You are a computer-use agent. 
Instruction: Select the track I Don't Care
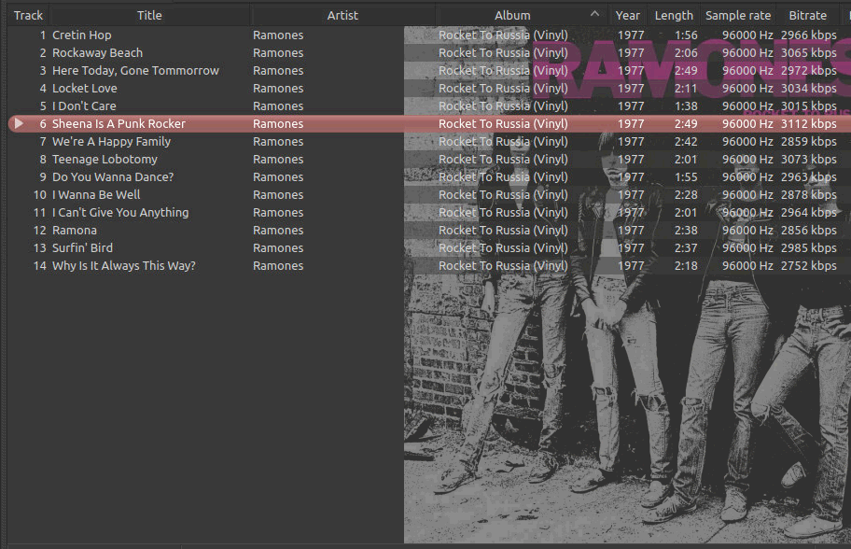[84, 106]
